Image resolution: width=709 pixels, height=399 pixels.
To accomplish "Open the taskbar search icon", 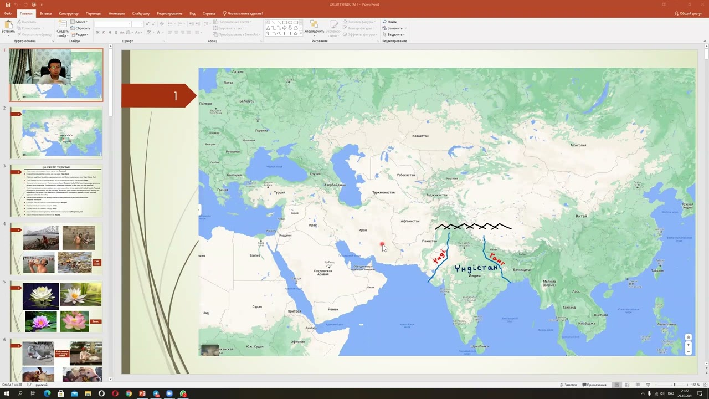I will pos(19,393).
